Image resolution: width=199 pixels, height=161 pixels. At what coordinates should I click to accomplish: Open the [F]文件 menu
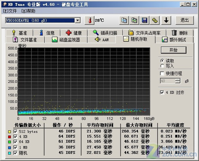click(10, 11)
